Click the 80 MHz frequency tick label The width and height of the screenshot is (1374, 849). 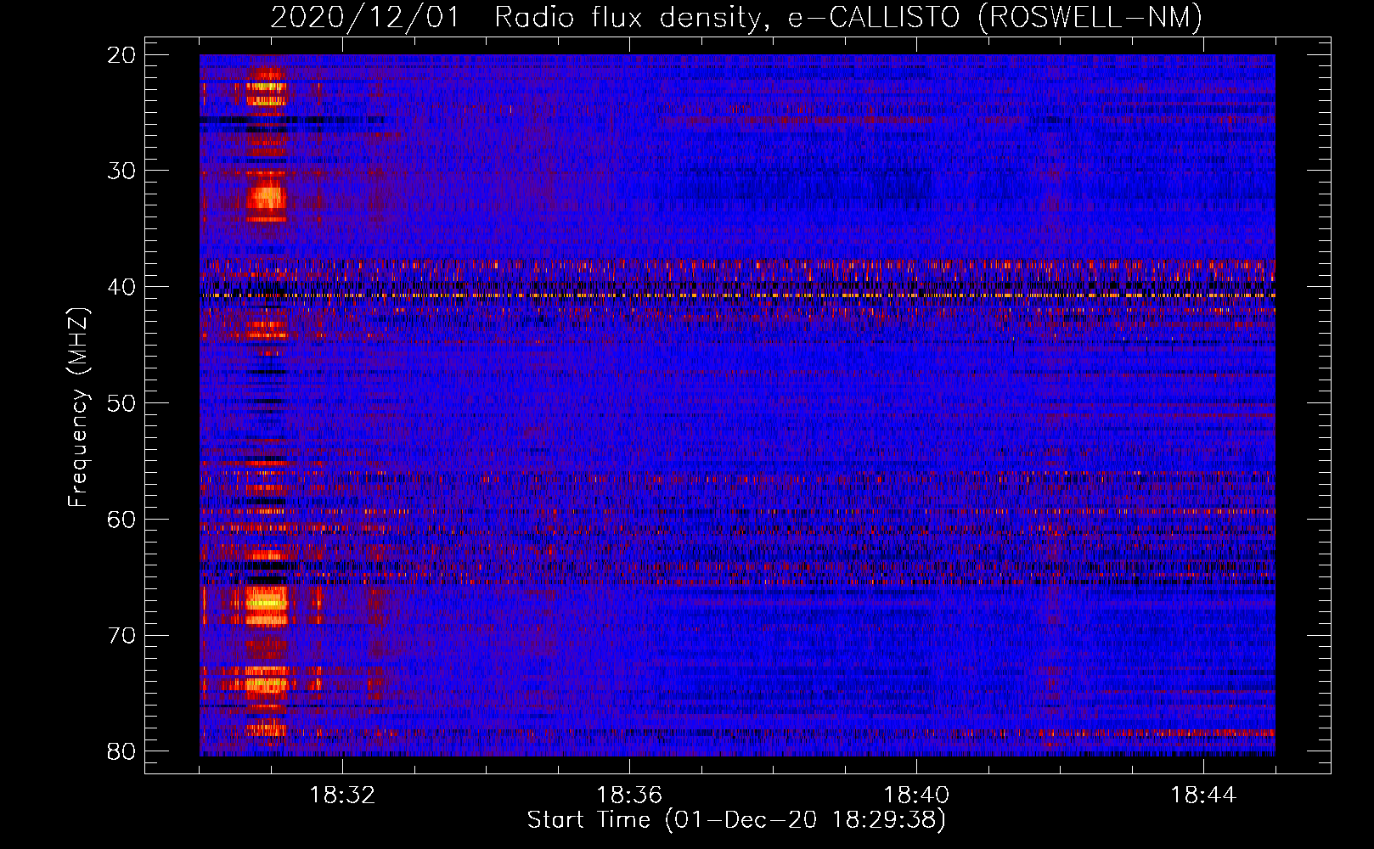[x=122, y=751]
